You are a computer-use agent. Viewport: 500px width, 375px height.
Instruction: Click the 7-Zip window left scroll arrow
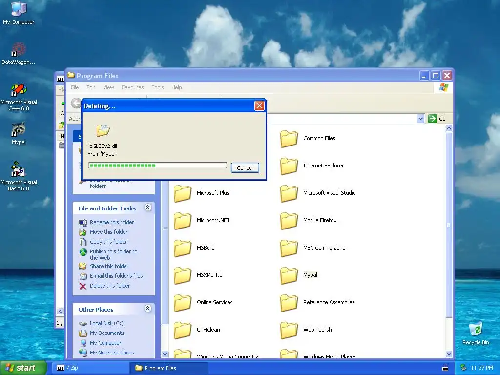coord(60,312)
